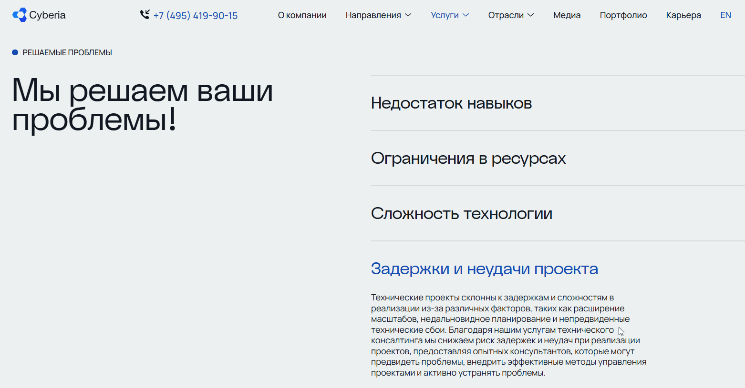This screenshot has height=388, width=745.
Task: Click the phone handset icon
Action: click(x=145, y=15)
